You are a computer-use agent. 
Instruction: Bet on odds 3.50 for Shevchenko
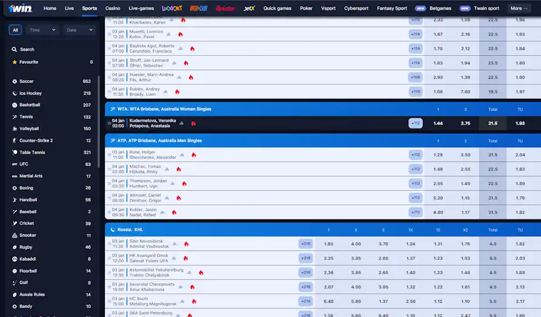(465, 155)
